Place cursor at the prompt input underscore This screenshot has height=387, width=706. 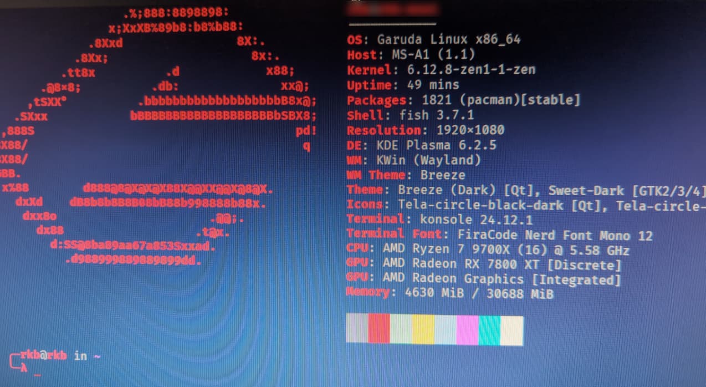[37, 376]
